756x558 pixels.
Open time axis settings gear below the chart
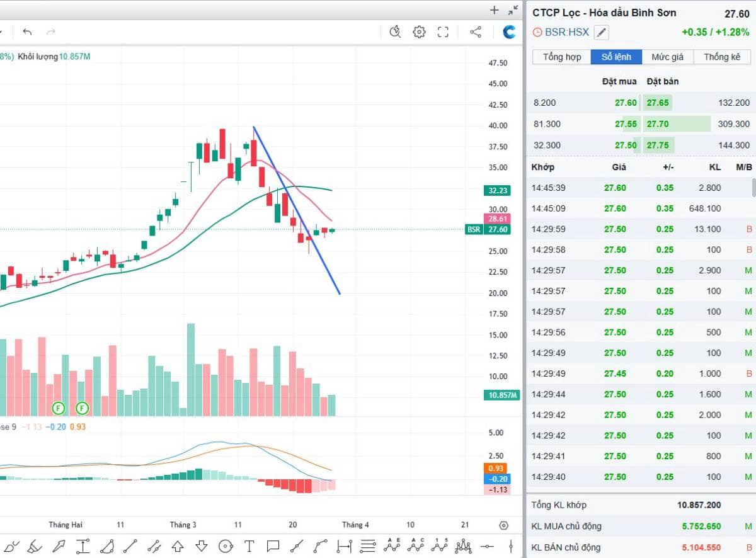coord(503,525)
